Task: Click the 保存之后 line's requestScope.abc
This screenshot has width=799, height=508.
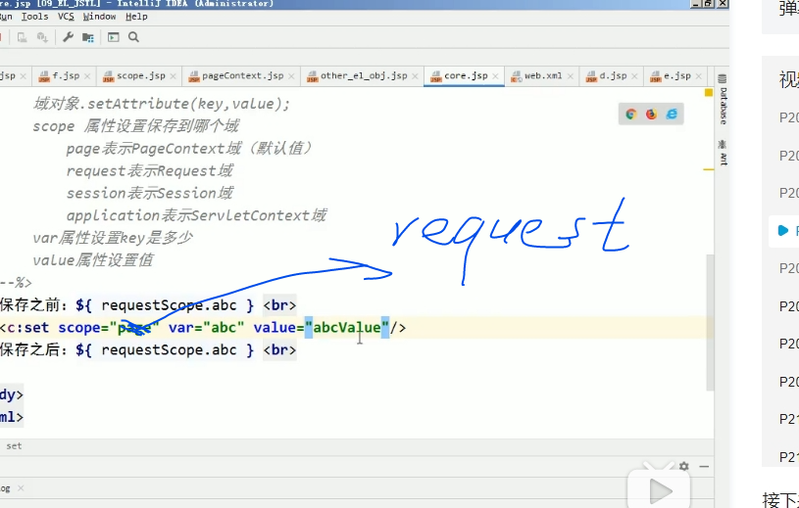Action: click(169, 349)
